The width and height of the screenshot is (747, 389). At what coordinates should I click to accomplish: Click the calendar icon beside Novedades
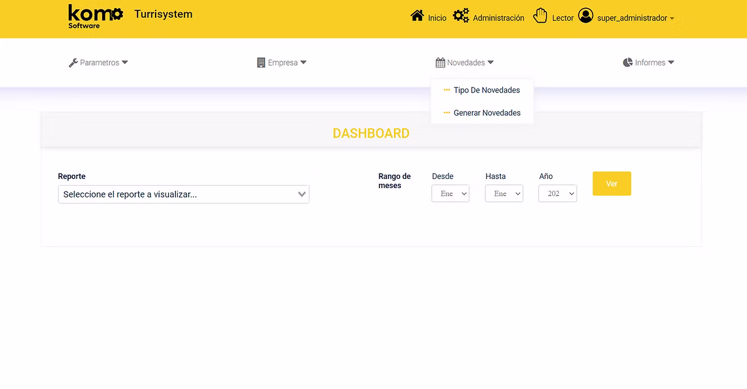pos(441,63)
